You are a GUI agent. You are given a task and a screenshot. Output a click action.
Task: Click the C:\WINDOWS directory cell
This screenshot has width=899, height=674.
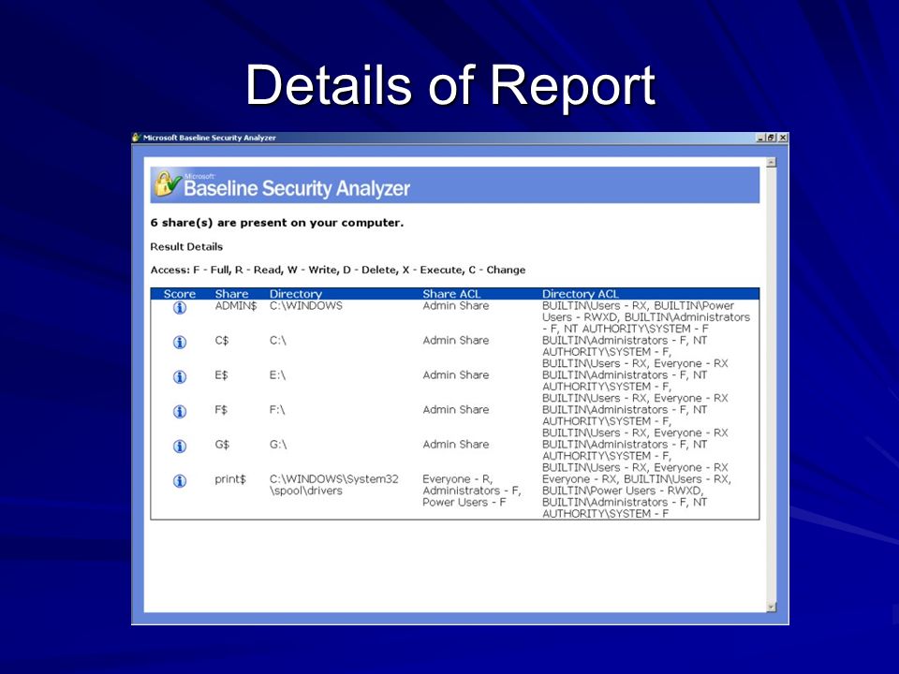click(x=305, y=306)
